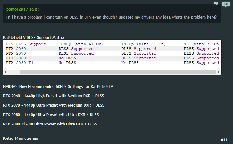Click the quote reply icon
The image size is (233, 144).
[x=226, y=4]
